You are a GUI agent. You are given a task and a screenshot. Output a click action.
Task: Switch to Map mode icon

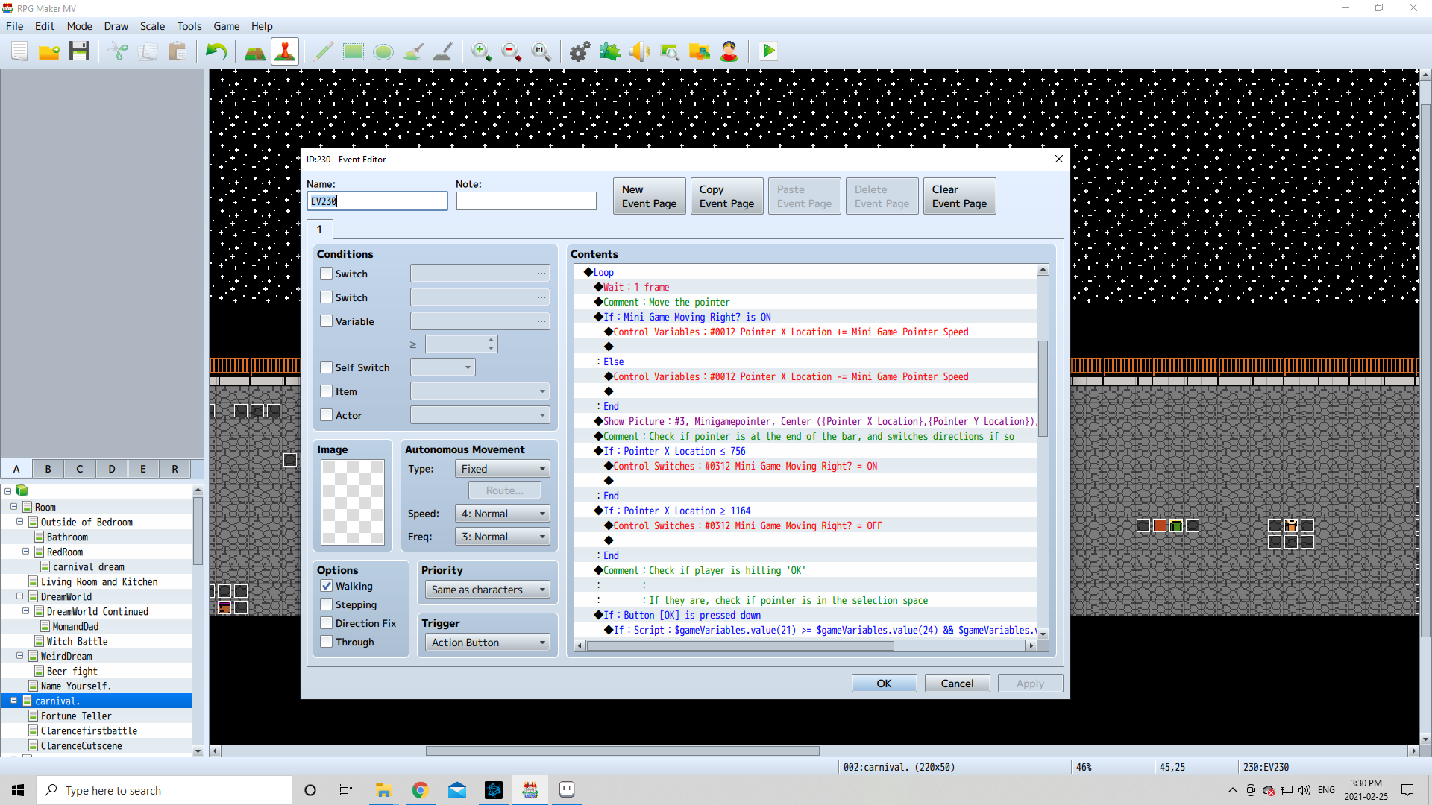coord(255,51)
